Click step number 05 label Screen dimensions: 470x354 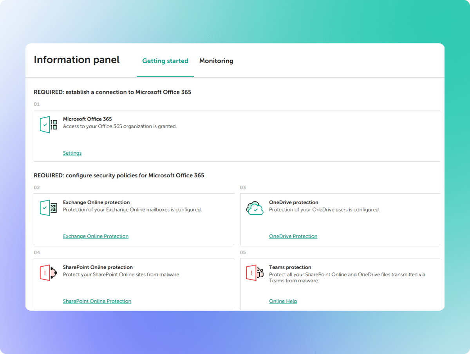(243, 253)
